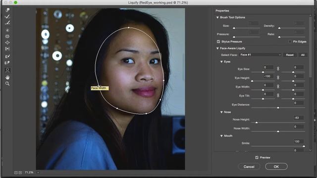The width and height of the screenshot is (317, 178).
Task: Select the Zoom tool
Action: click(7, 84)
